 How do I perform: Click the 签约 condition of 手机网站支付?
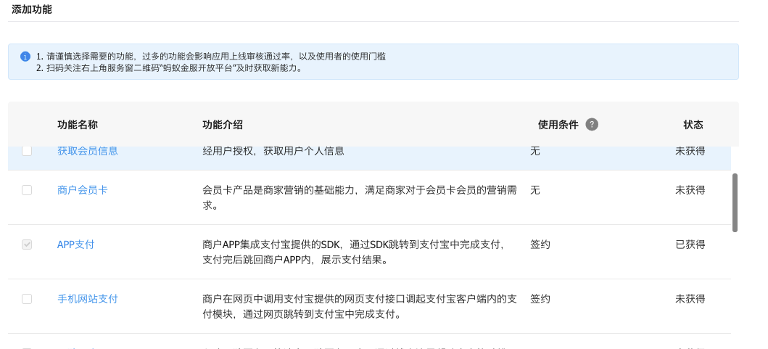[540, 299]
